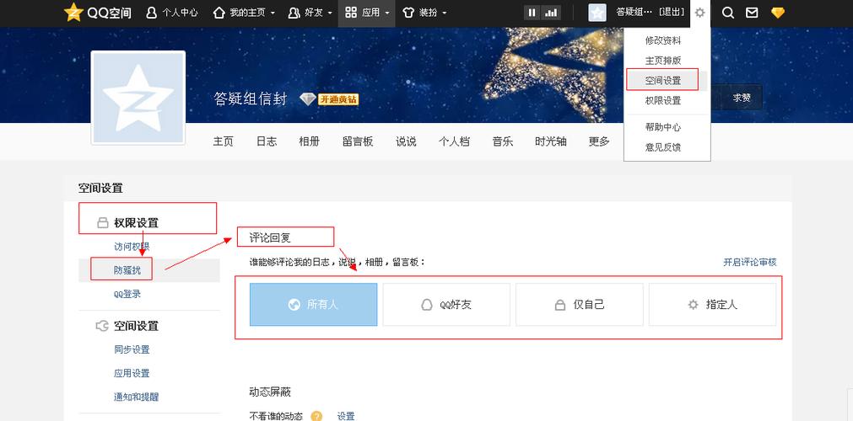Select the 所有人 comment permission option
The height and width of the screenshot is (421, 853).
pyautogui.click(x=313, y=304)
